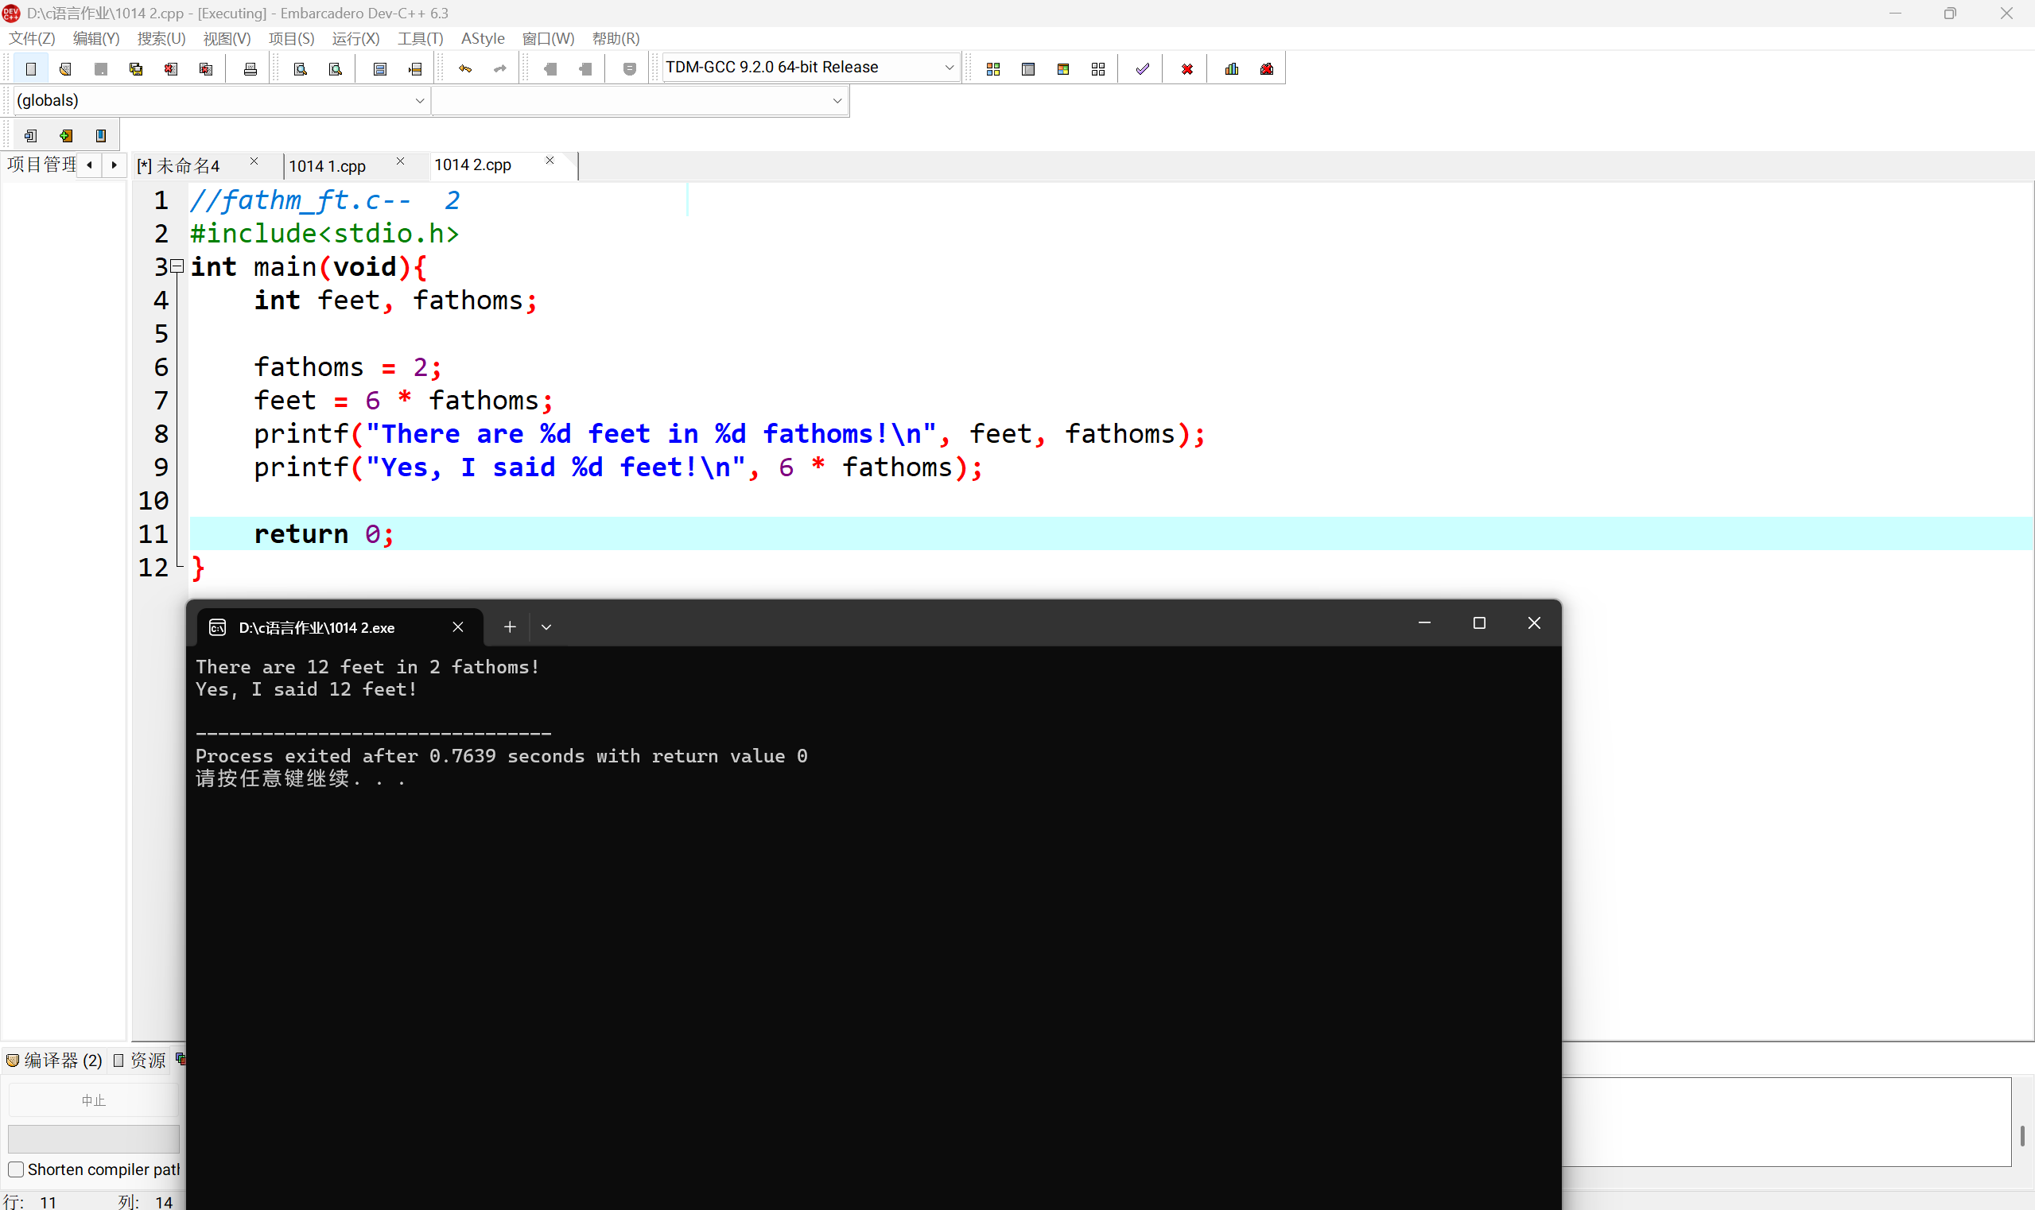The image size is (2035, 1210).
Task: Open the console tab list dropdown arrow
Action: pos(546,627)
